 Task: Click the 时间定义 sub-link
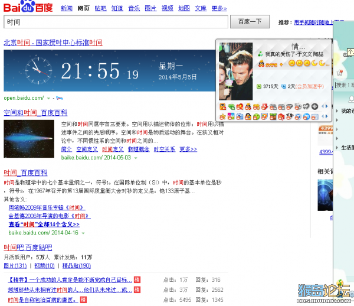pyautogui.click(x=113, y=149)
